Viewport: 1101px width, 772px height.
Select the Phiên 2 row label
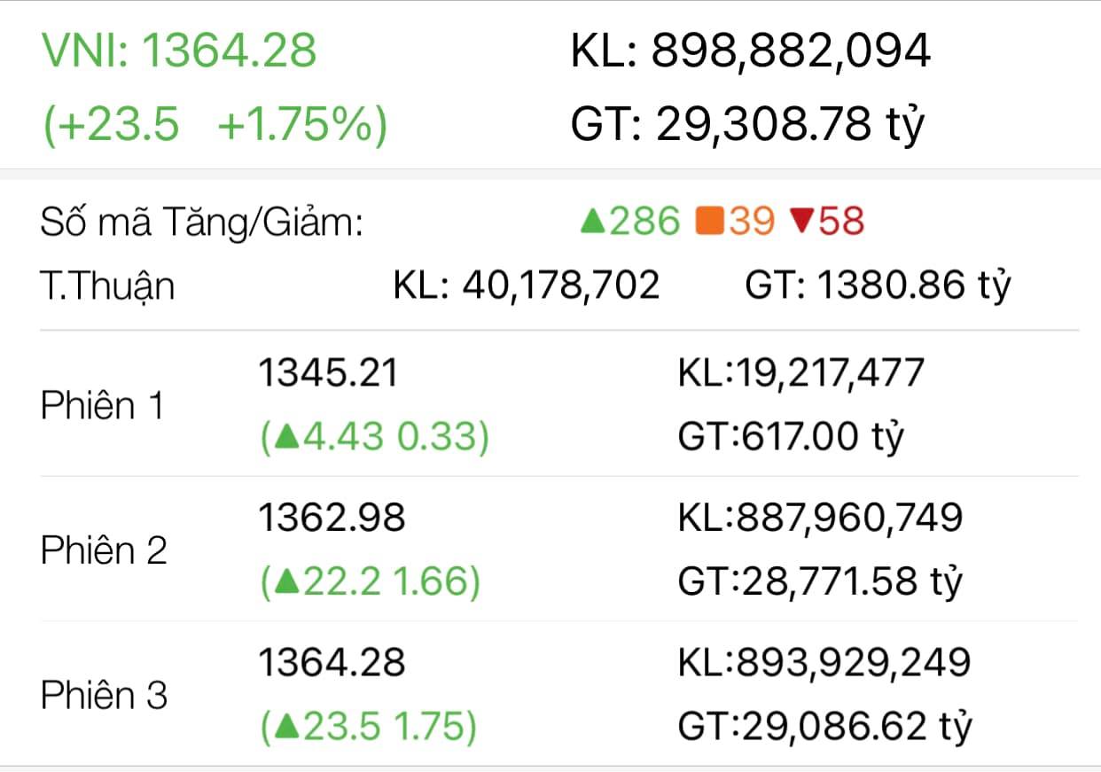pyautogui.click(x=104, y=550)
